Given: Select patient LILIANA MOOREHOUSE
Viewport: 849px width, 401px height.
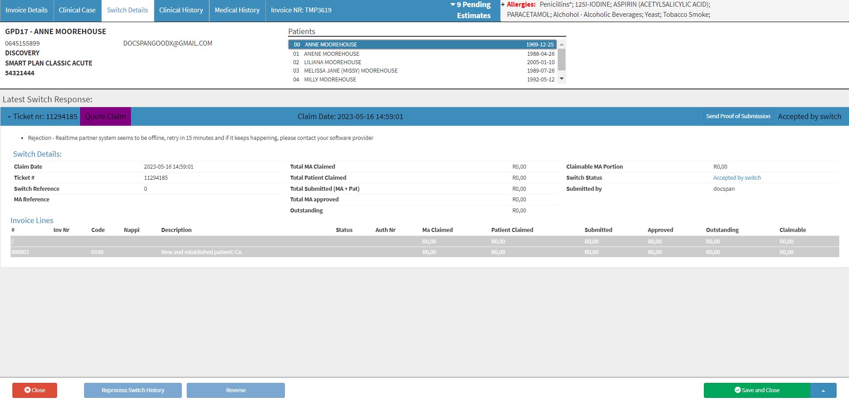Looking at the screenshot, I should [423, 62].
